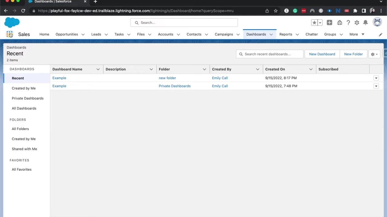387x217 pixels.
Task: Click the New Folder button
Action: tap(353, 54)
